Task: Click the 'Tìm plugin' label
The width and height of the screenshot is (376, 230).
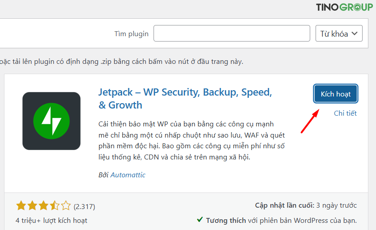Action: coord(132,34)
